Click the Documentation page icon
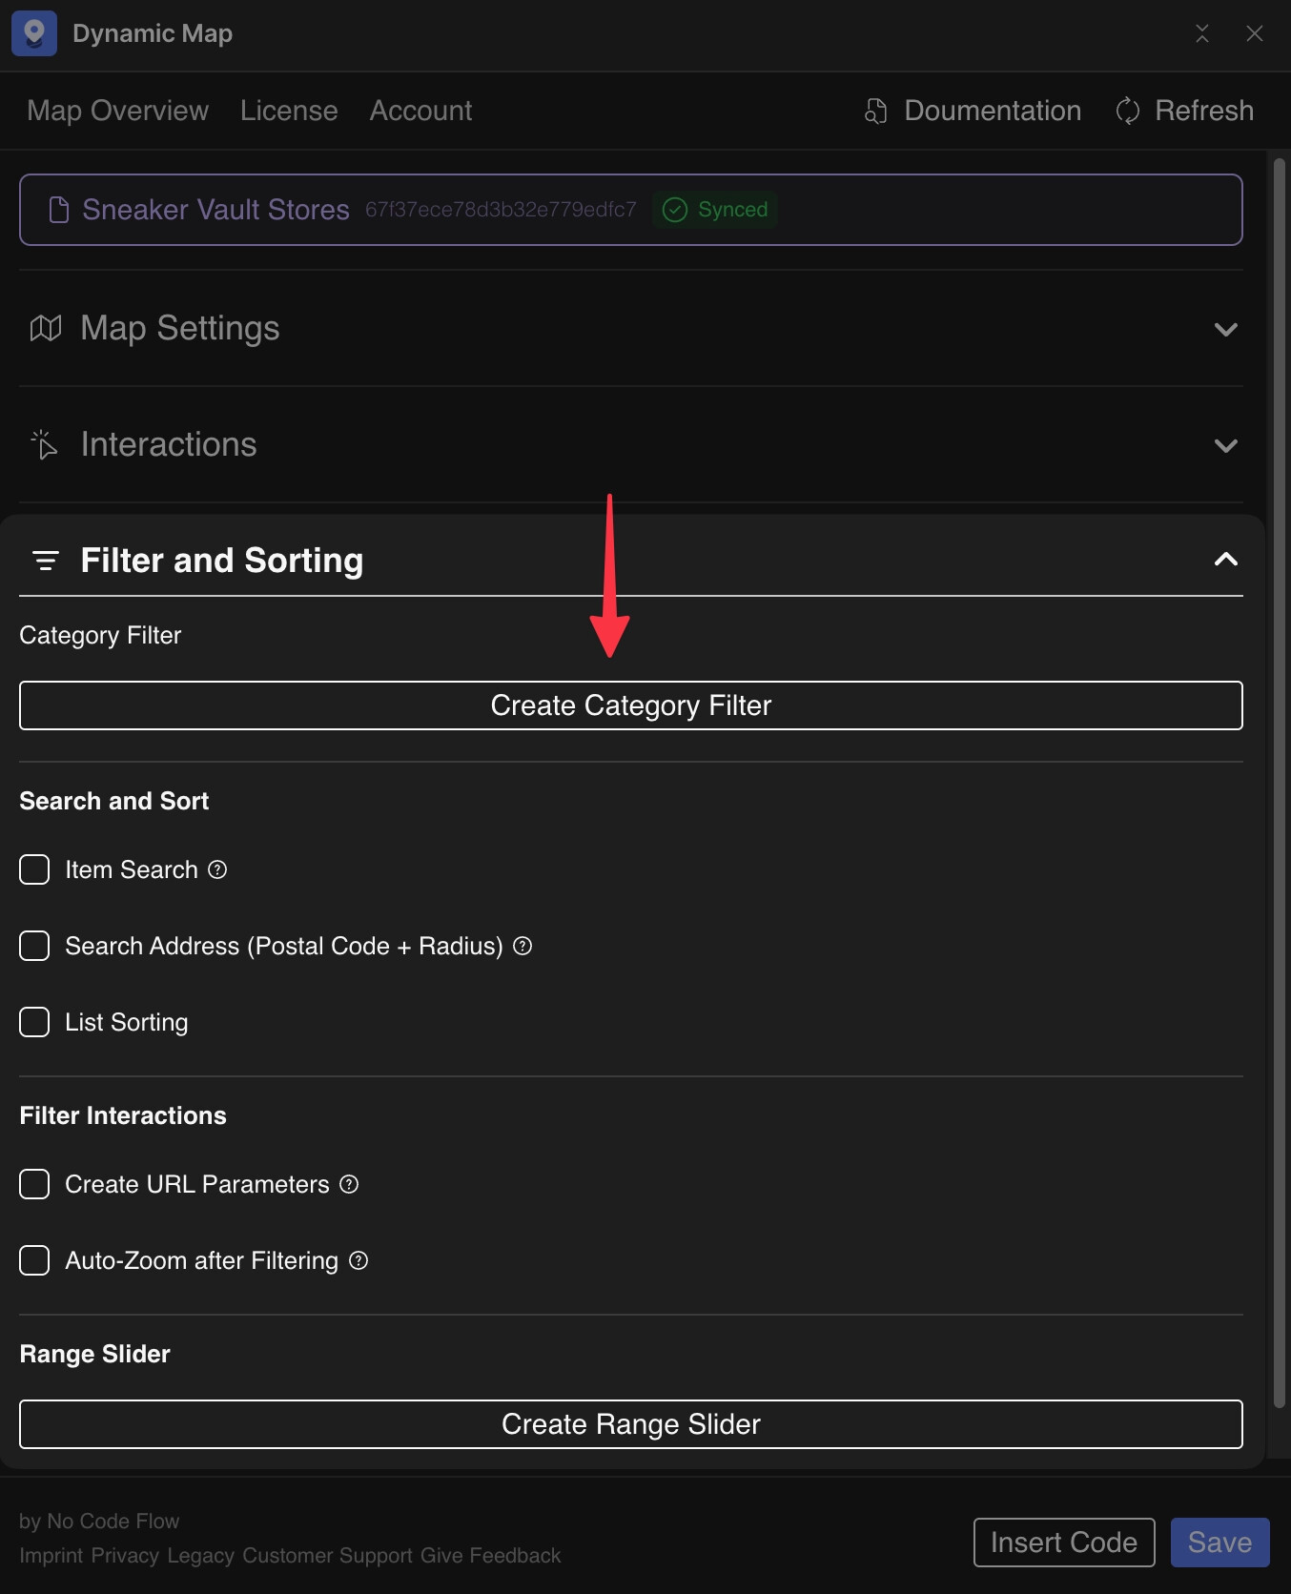 coord(875,112)
